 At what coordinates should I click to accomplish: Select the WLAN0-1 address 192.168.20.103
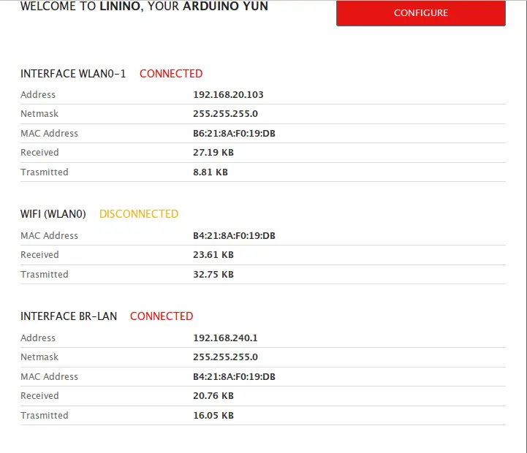tap(228, 95)
